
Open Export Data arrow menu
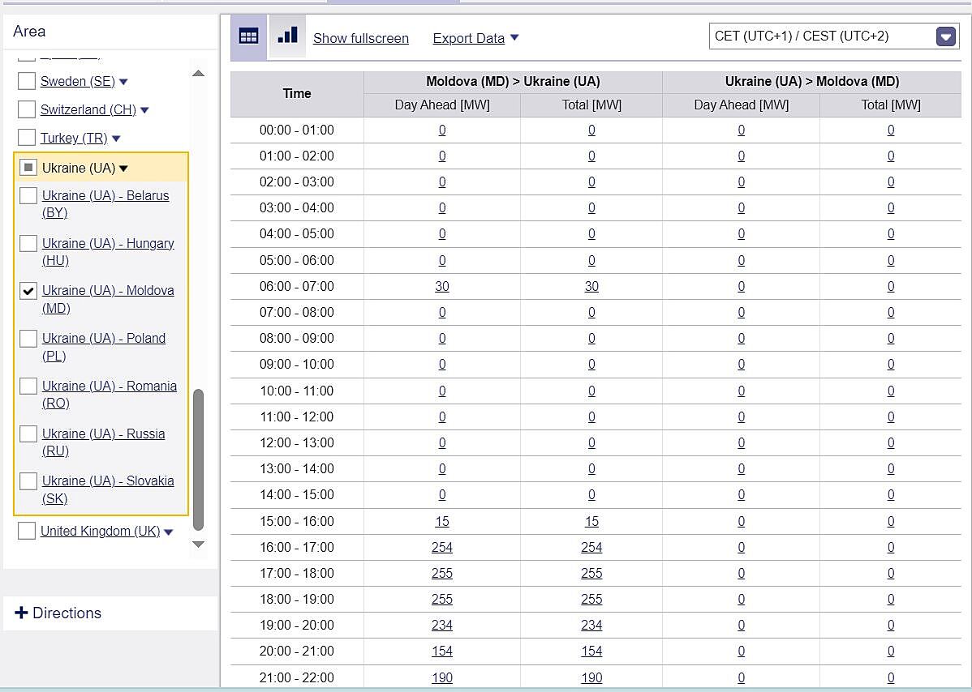coord(514,38)
